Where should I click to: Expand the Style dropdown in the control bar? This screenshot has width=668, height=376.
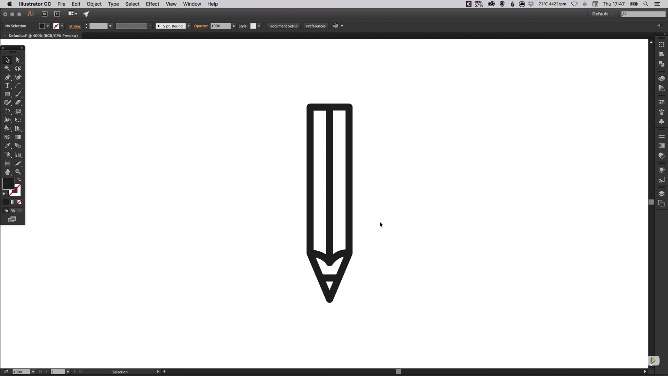pos(260,26)
